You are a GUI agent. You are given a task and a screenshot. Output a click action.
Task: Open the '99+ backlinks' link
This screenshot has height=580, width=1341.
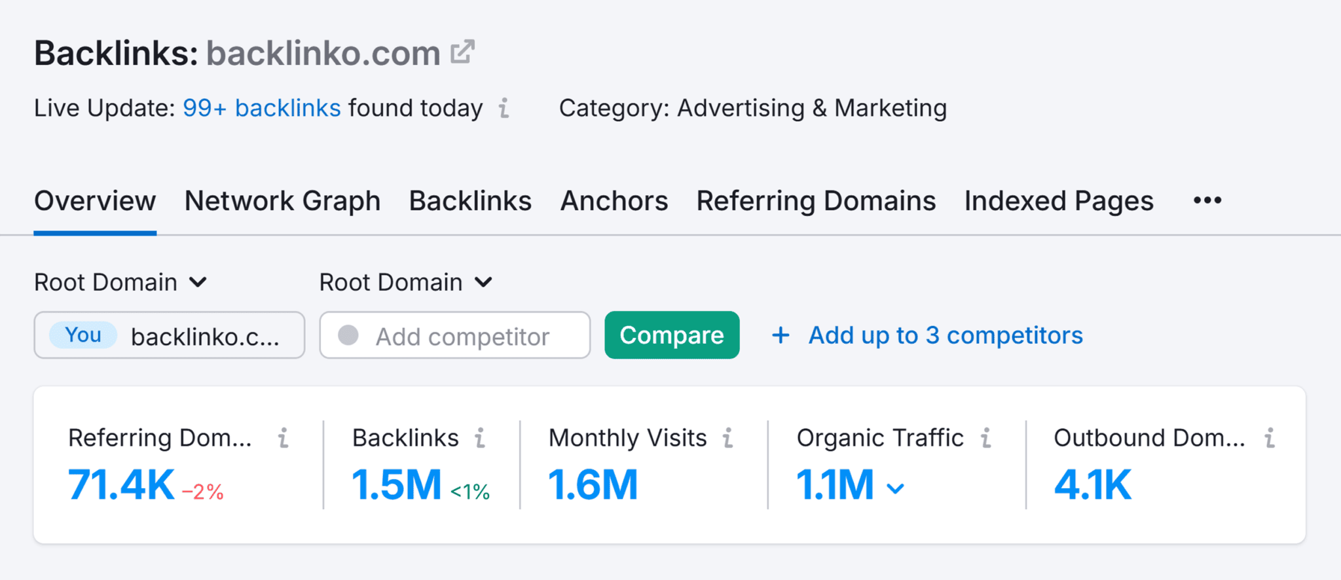click(x=261, y=108)
